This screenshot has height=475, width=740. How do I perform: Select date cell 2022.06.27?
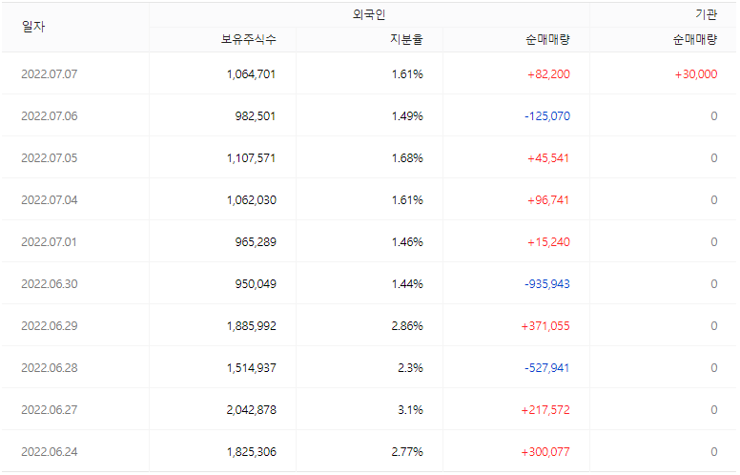point(50,410)
